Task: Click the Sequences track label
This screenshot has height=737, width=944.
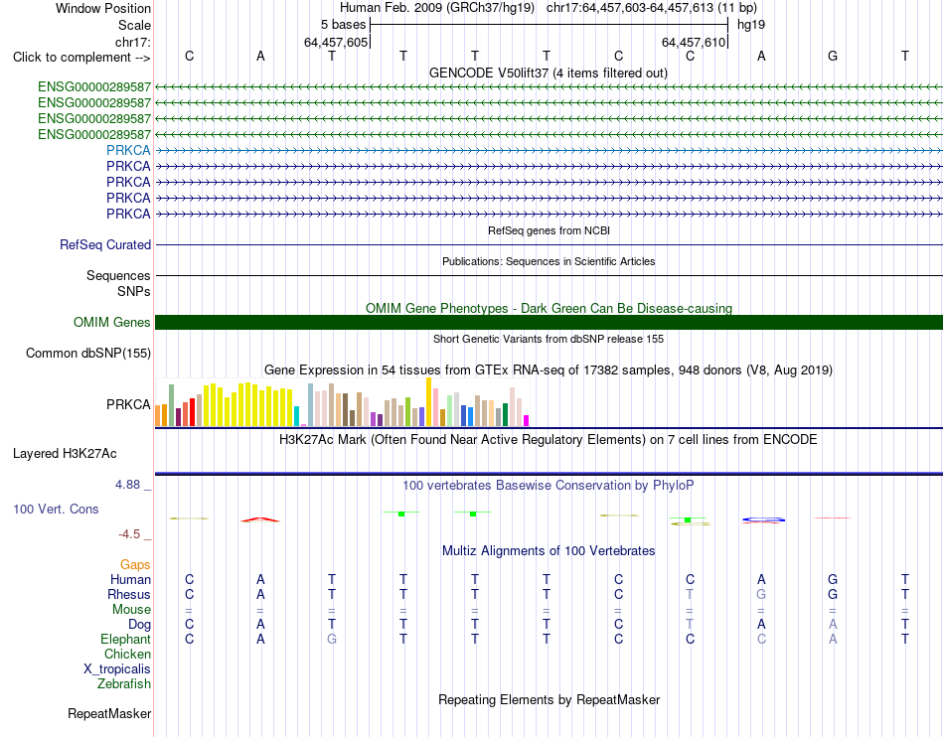Action: [x=118, y=275]
